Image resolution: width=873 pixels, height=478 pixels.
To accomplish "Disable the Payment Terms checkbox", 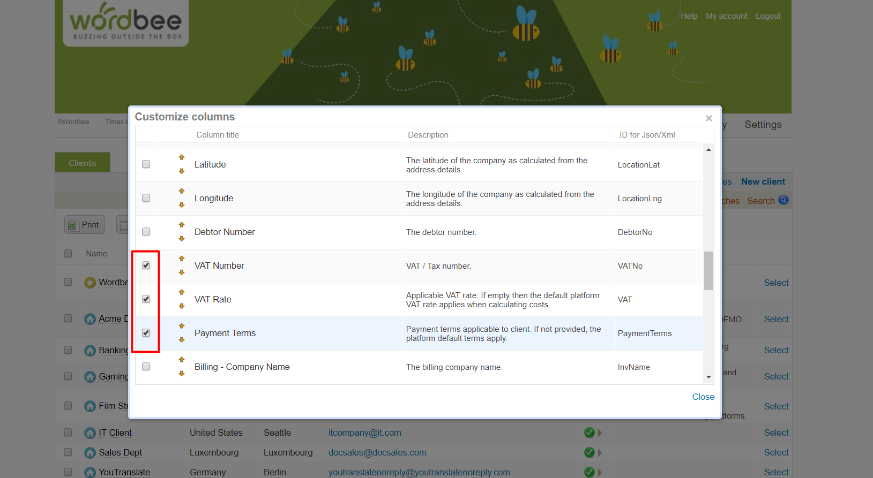I will click(146, 333).
